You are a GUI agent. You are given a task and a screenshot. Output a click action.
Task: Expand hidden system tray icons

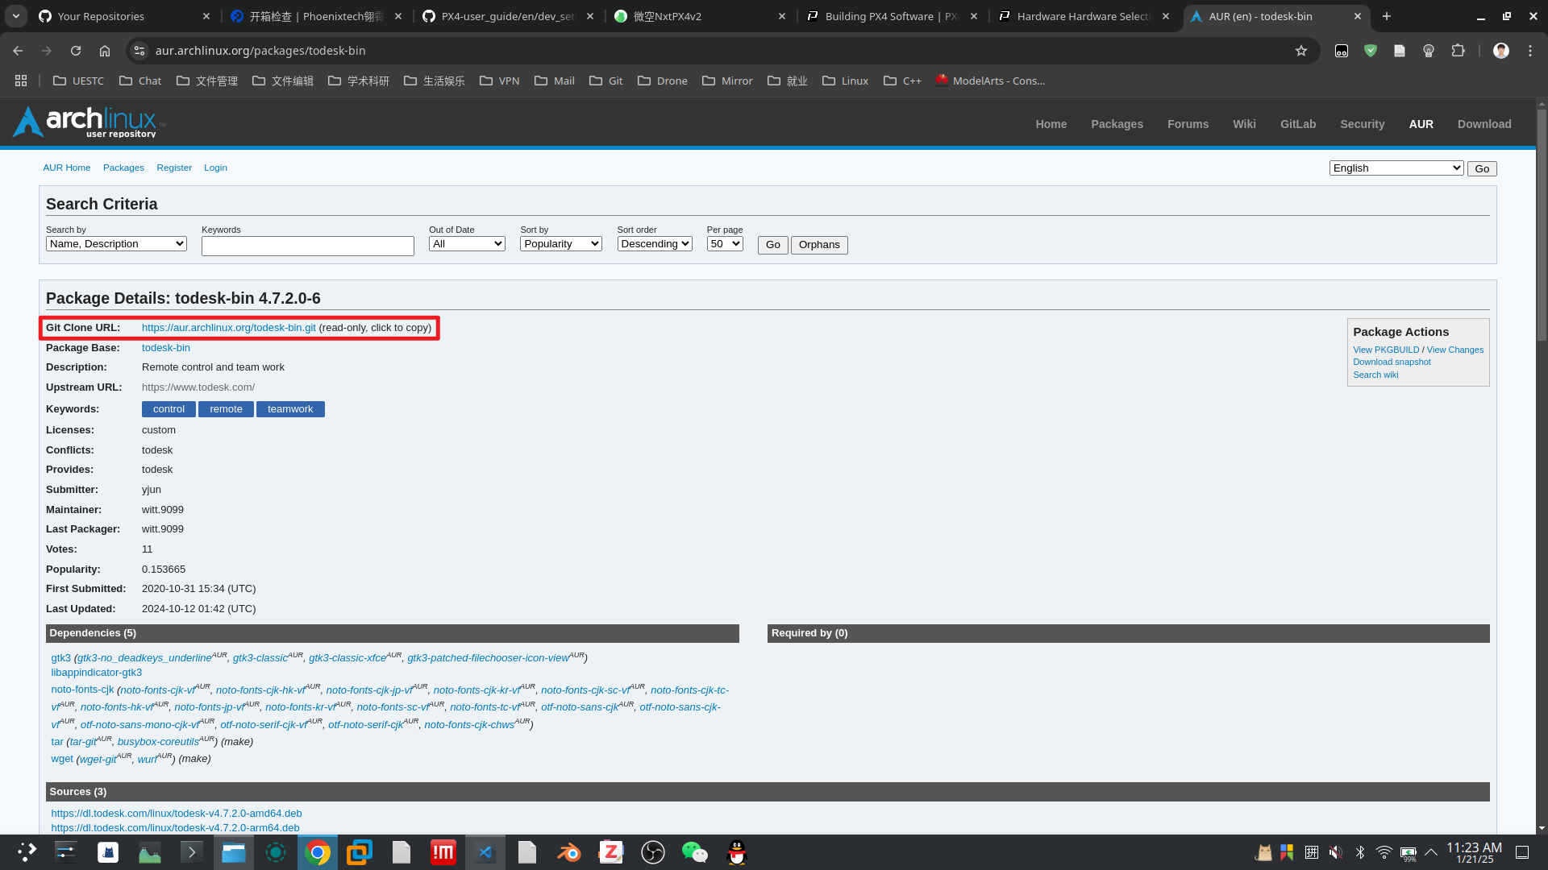(x=1432, y=852)
